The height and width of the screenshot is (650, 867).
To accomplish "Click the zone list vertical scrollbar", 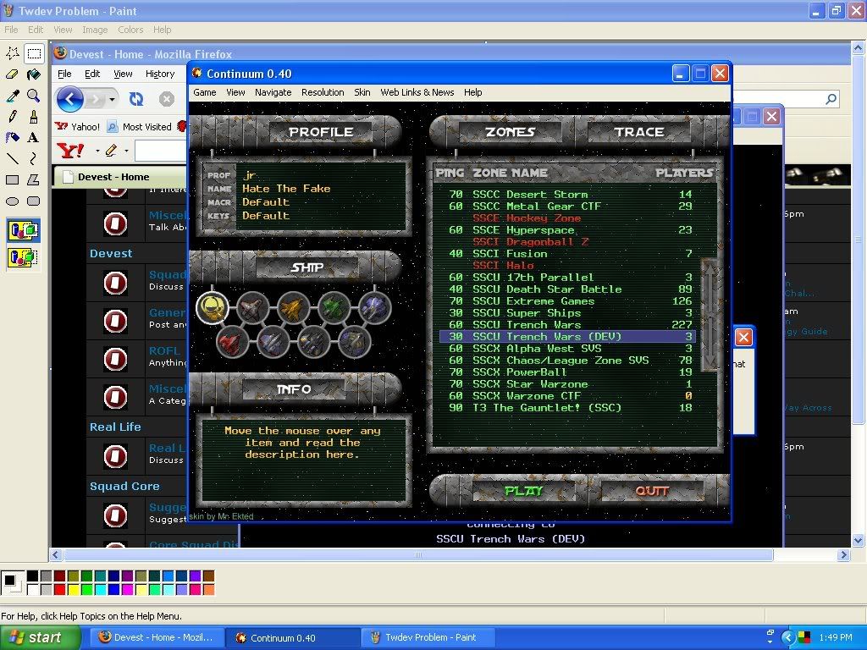I will click(x=710, y=315).
